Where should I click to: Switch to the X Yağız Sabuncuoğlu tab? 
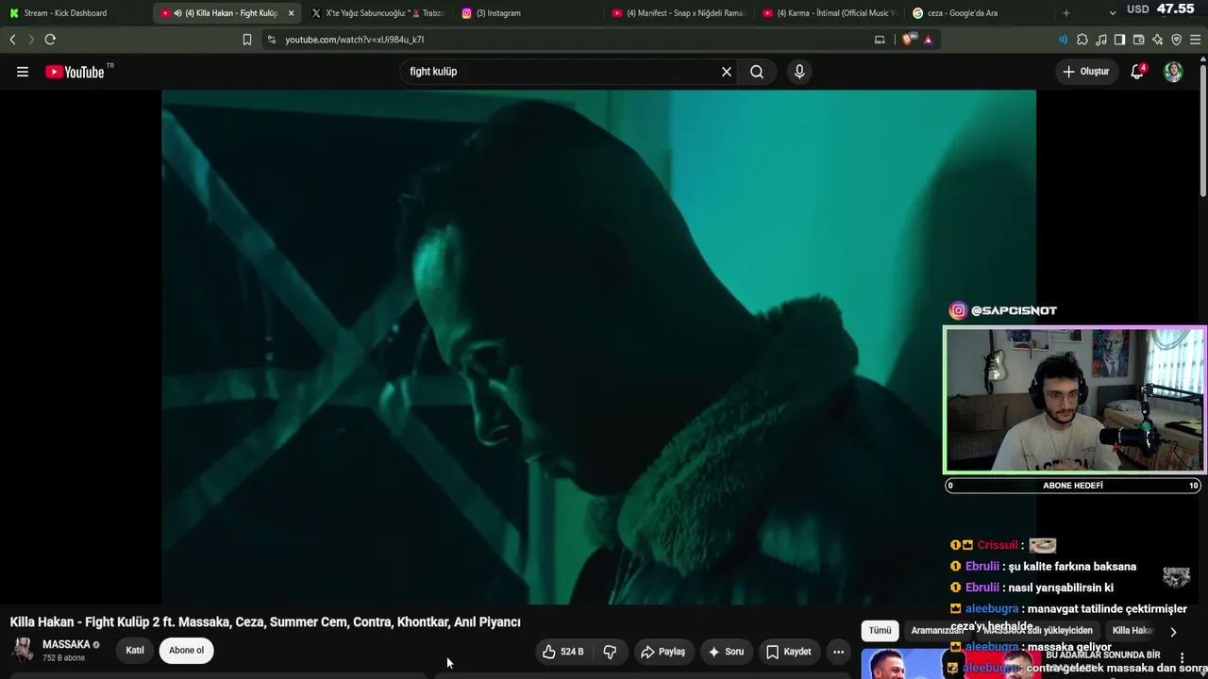click(x=377, y=13)
